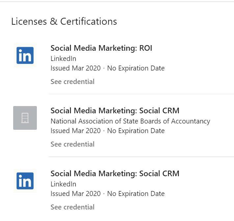The width and height of the screenshot is (234, 221).
Task: See credential for Social Media Marketing: ROI
Action: coord(72,82)
